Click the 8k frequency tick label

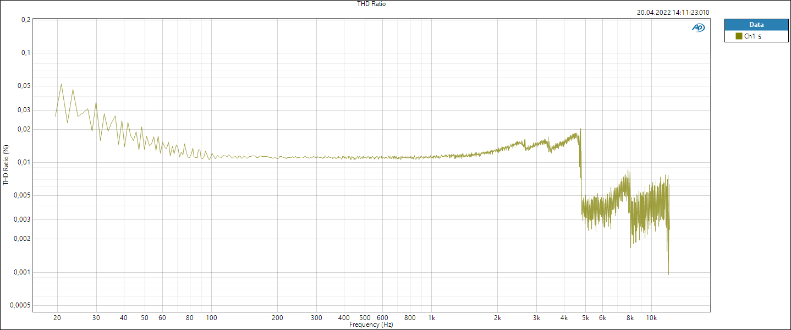630,318
